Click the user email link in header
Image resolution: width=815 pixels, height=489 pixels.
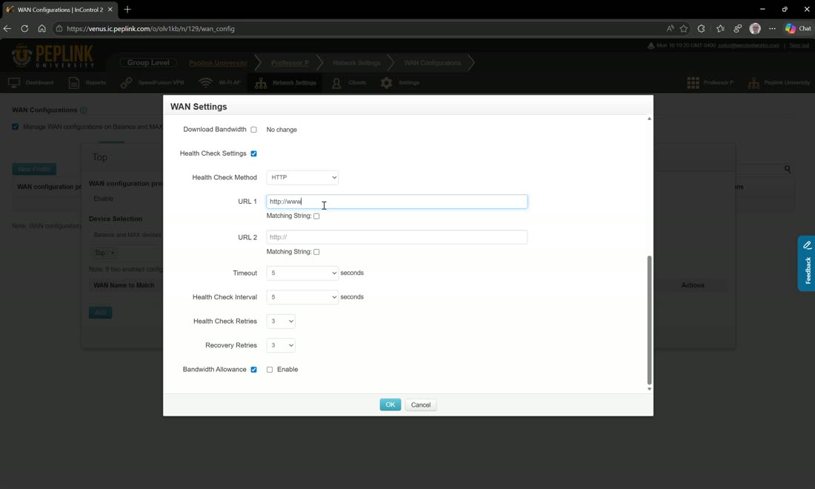pos(748,46)
